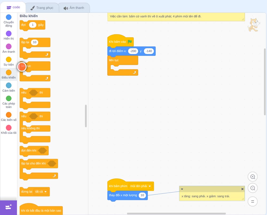
Task: Click the đợi đến khi palette block
Action: pyautogui.click(x=34, y=151)
